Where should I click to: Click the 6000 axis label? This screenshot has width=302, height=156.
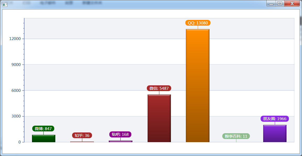[16, 90]
